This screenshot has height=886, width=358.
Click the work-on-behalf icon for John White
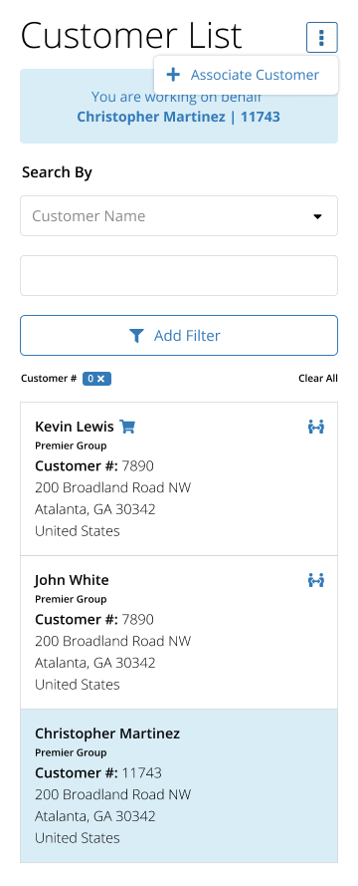coord(316,580)
